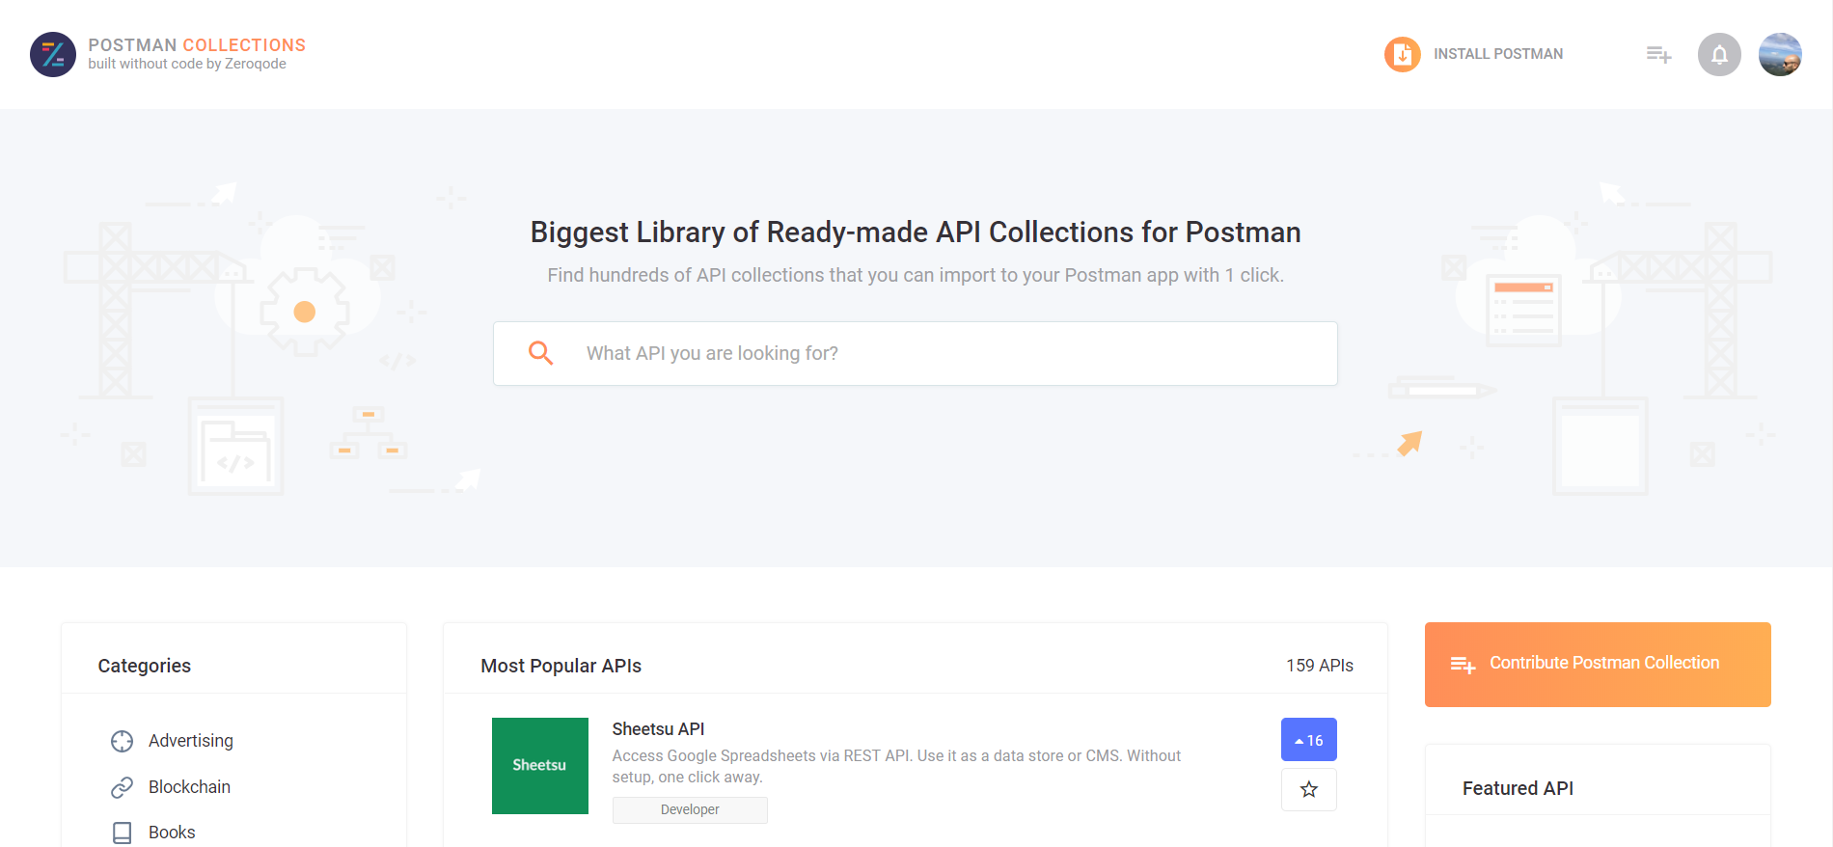Click the Blockchain chain-link icon
Screen dimensions: 1833x847
(122, 787)
